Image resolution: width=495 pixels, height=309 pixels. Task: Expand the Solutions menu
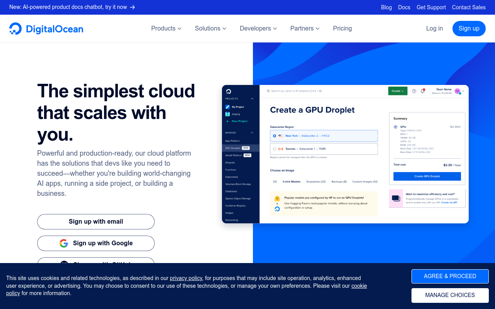coord(211,29)
